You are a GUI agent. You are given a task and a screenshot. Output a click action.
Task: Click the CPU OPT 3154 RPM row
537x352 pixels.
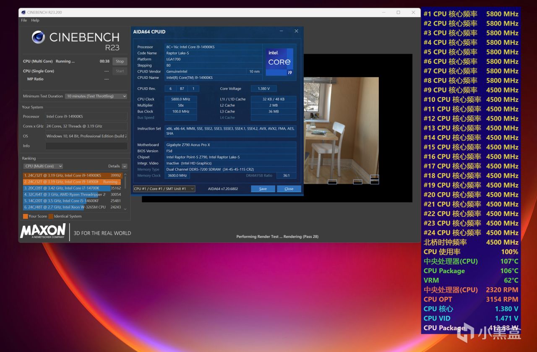pyautogui.click(x=471, y=299)
